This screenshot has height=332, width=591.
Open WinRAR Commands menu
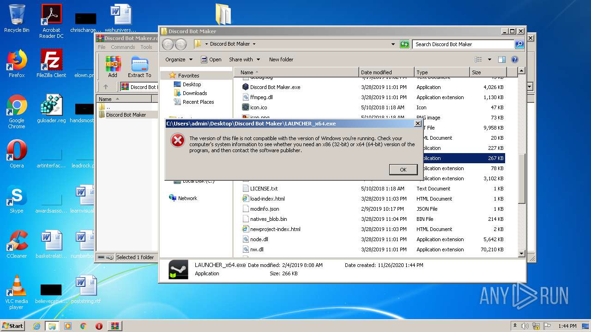click(x=123, y=47)
